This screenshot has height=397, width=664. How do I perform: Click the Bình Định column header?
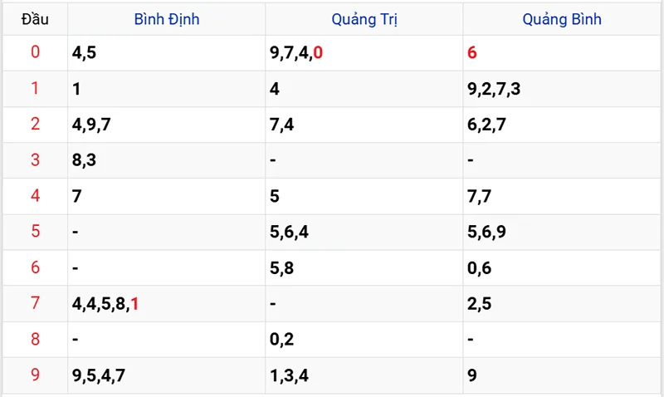166,19
